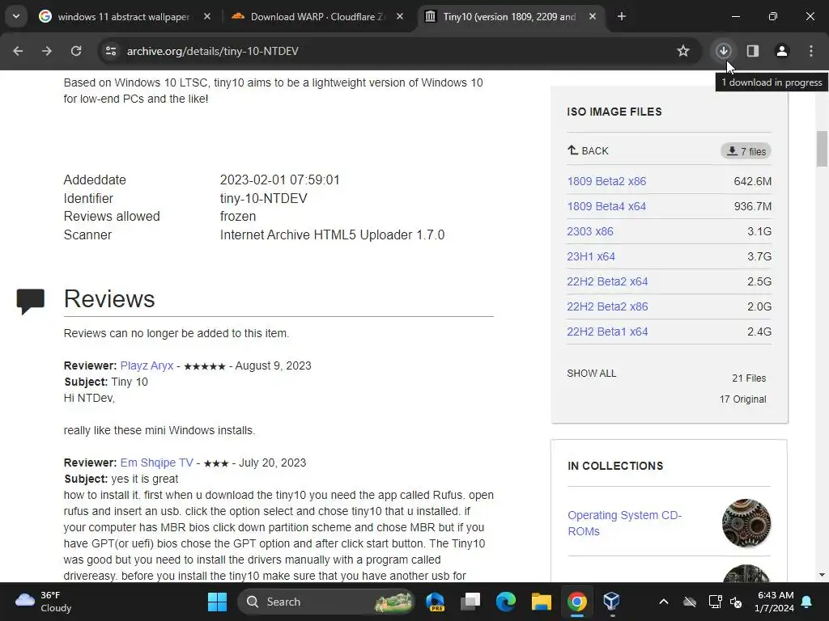Open Windows Start menu
Screen dimensions: 829x621
pyautogui.click(x=217, y=602)
